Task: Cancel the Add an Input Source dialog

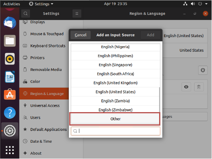Action: pos(81,35)
